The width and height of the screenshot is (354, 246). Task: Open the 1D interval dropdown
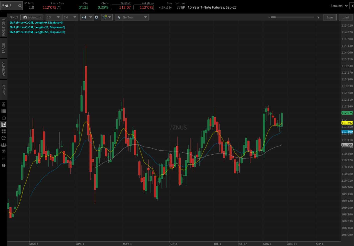[x=53, y=17]
